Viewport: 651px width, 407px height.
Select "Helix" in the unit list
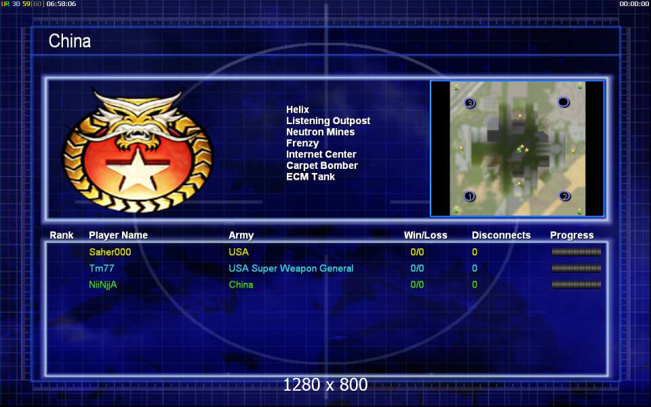(x=297, y=110)
